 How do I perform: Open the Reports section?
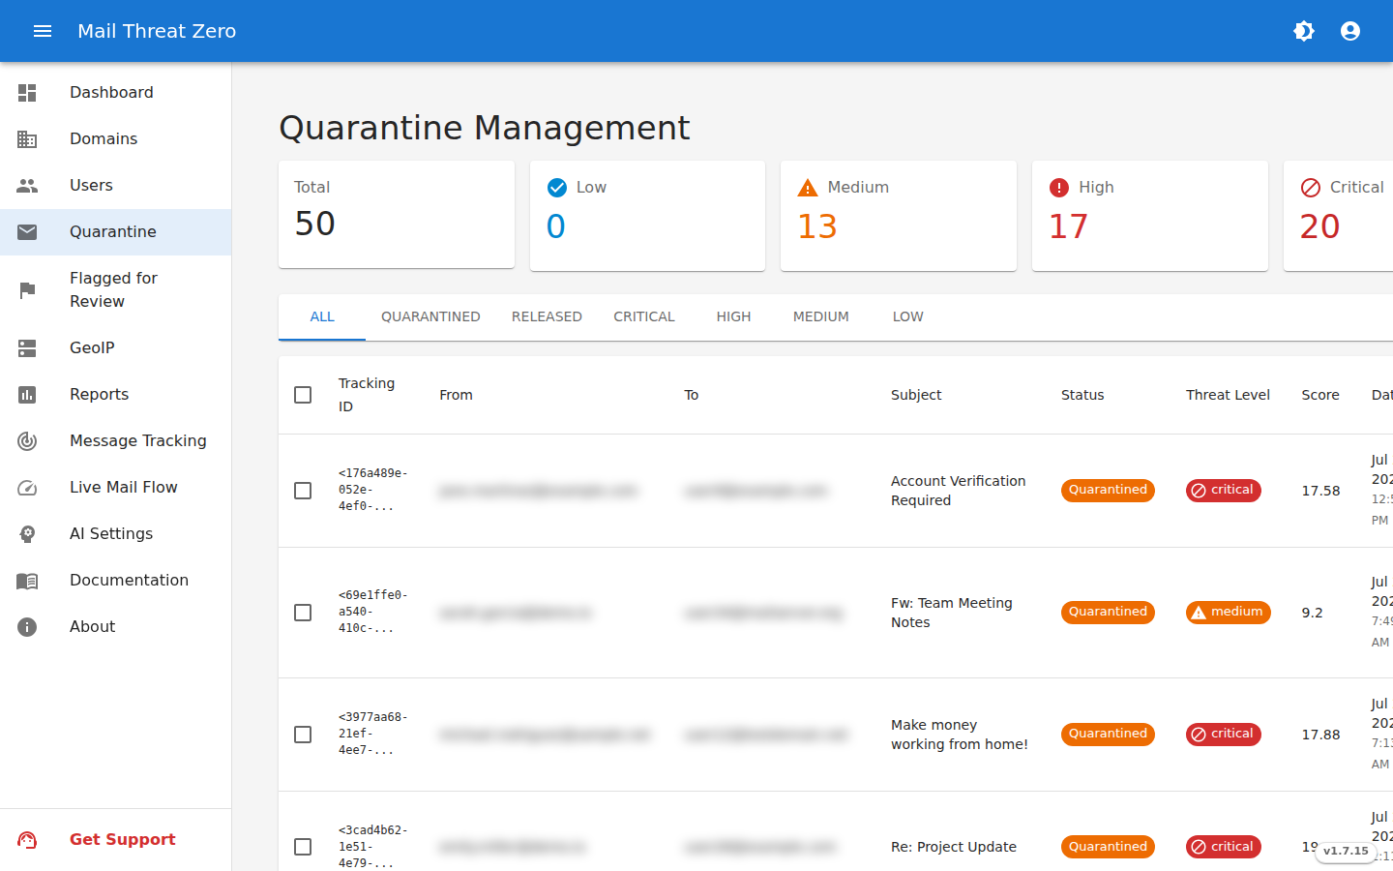coord(116,395)
